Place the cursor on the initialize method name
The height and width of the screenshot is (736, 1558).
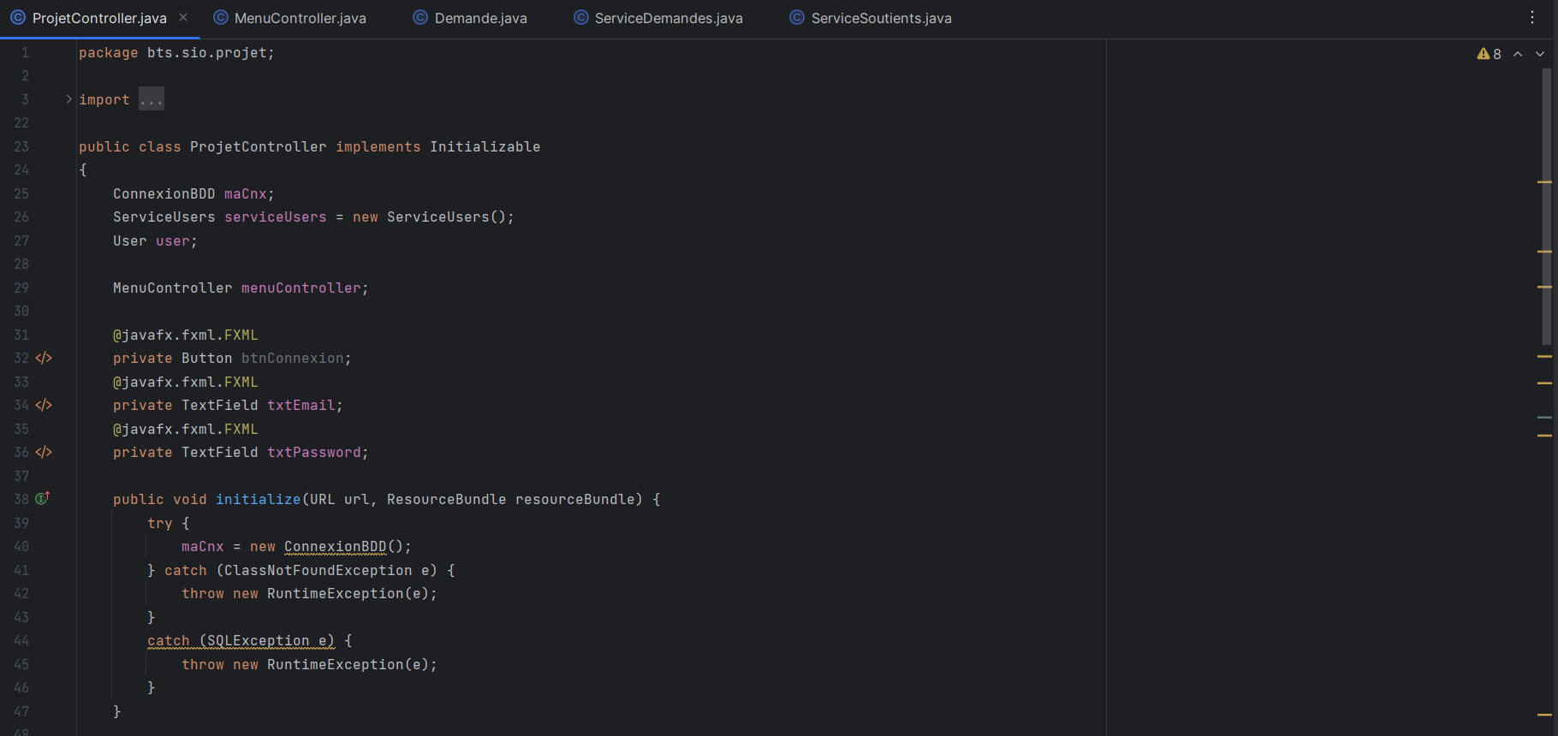point(258,500)
